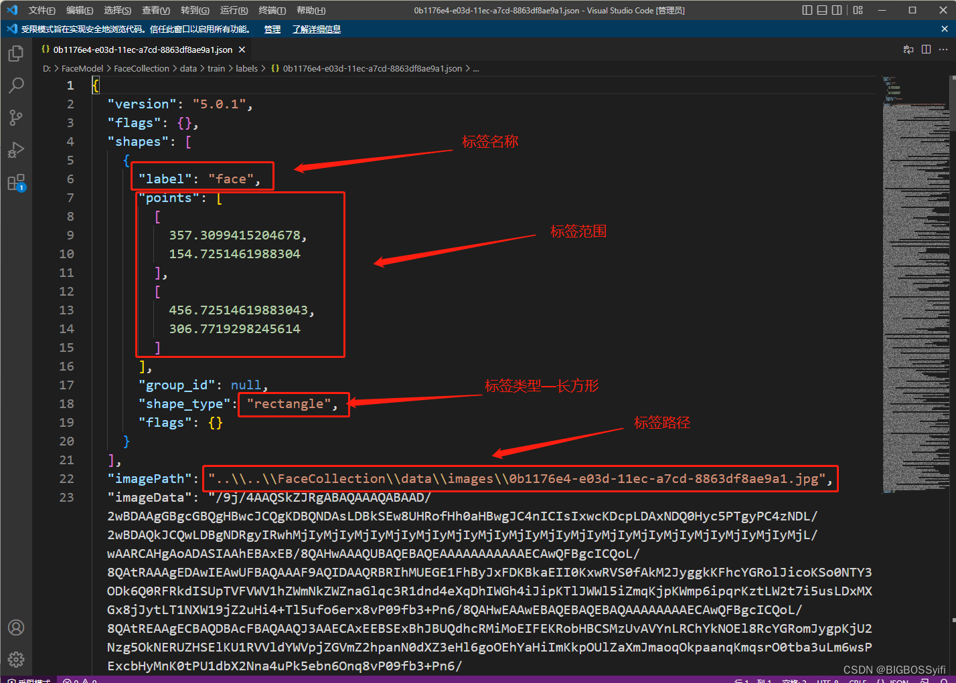Click the value 154.7251461988304
Screen dimensions: 956x683
pyautogui.click(x=234, y=254)
